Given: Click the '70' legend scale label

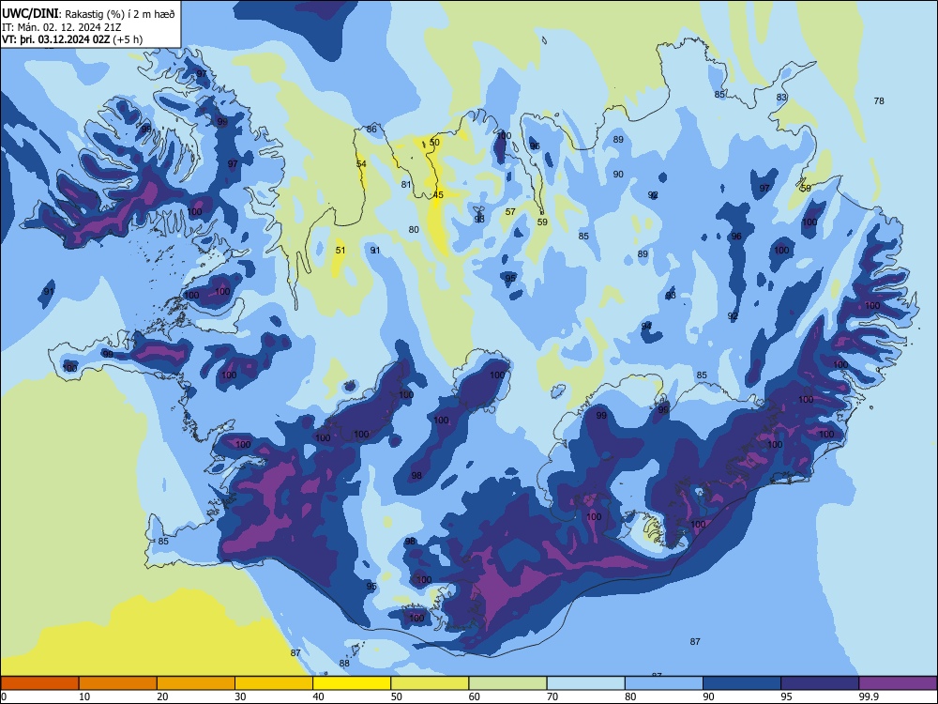Looking at the screenshot, I should point(552,696).
